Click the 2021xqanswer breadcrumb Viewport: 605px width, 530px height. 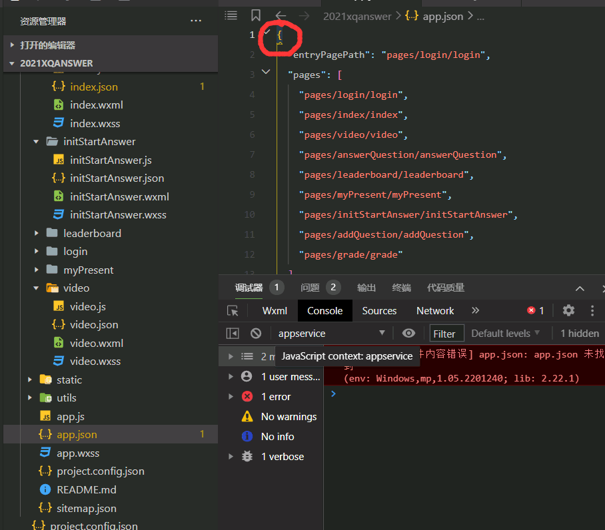pos(357,16)
